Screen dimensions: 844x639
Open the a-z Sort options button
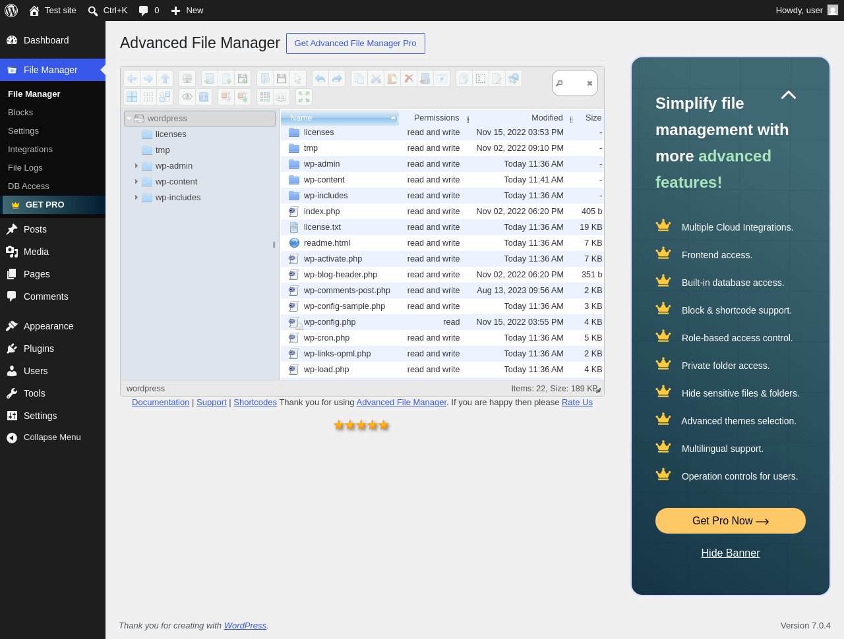coord(282,97)
